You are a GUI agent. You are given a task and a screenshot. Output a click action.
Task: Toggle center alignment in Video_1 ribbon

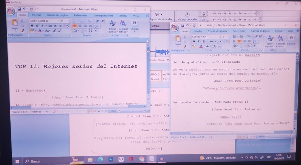tap(239, 41)
